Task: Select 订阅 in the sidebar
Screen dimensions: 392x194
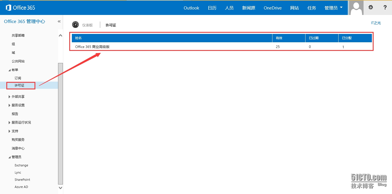Action: (x=18, y=78)
